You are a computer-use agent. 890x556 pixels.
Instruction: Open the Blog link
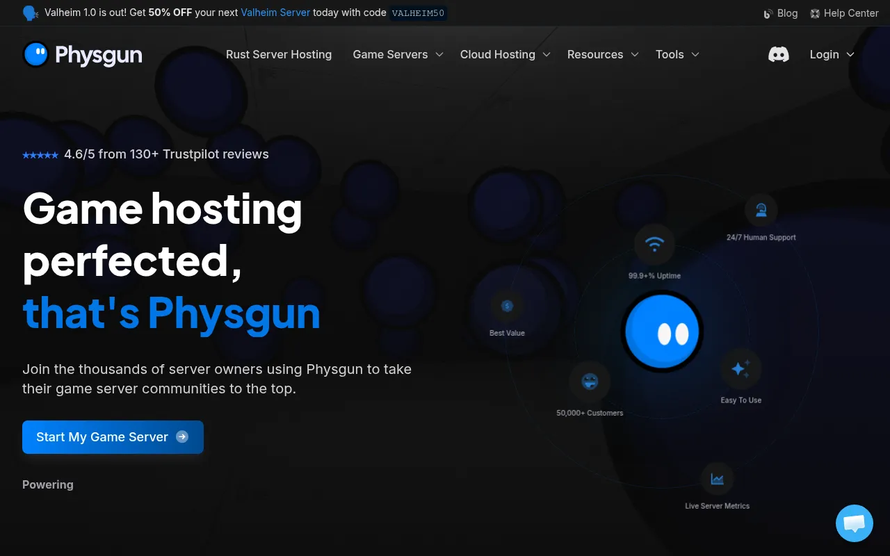coord(781,13)
